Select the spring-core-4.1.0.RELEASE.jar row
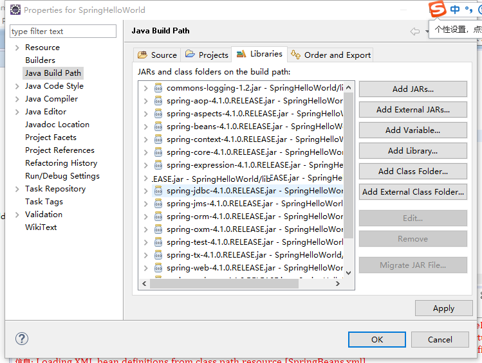Screen dimensions: 482x363 (248, 152)
